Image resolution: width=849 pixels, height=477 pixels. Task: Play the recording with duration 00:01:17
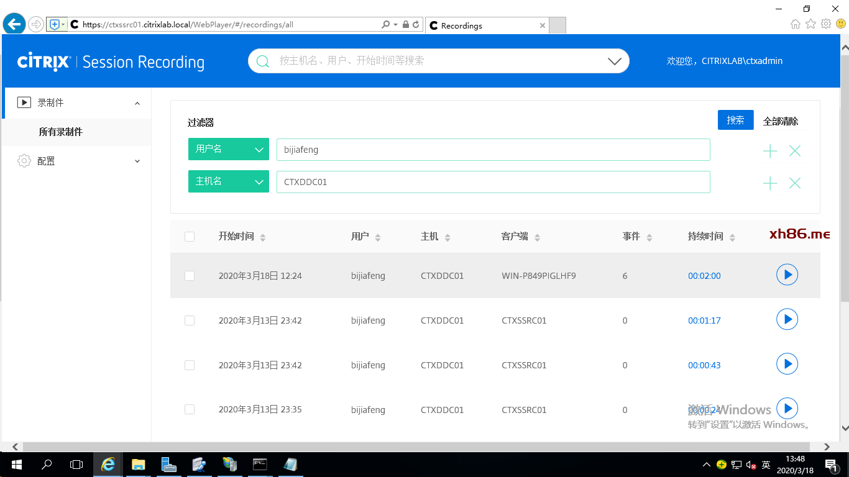[787, 319]
